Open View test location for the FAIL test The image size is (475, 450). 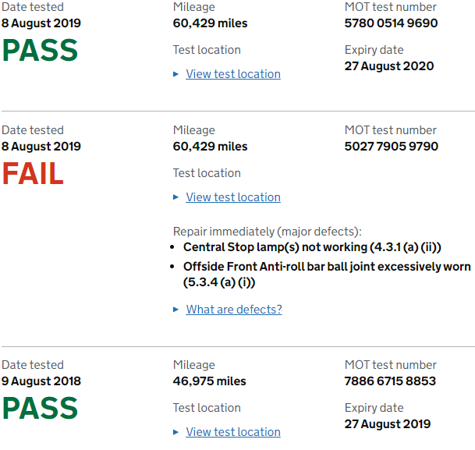[x=233, y=197]
